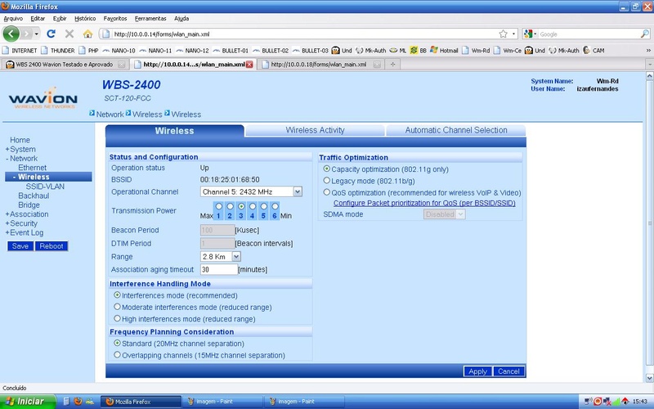Bookmark page with the star icon
This screenshot has height=409, width=654.
pyautogui.click(x=504, y=34)
